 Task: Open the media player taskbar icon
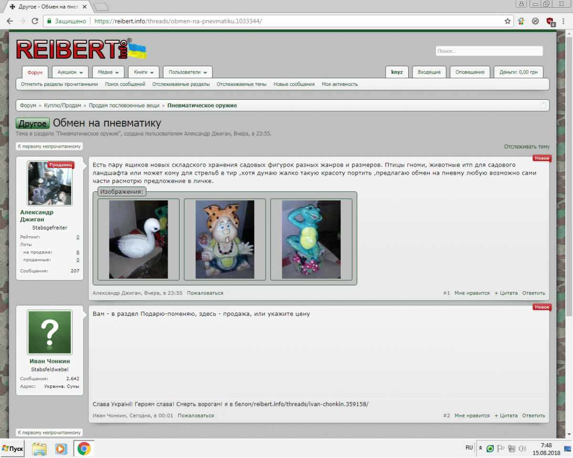pos(61,449)
